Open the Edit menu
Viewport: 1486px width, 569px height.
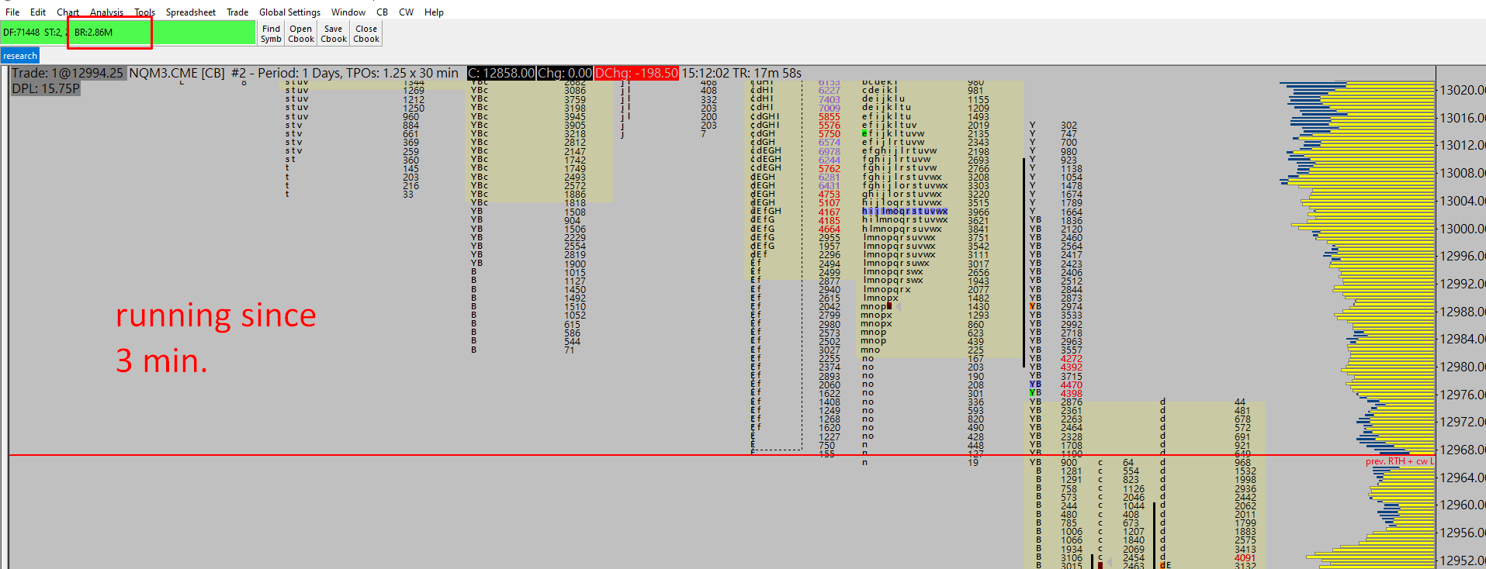[38, 12]
